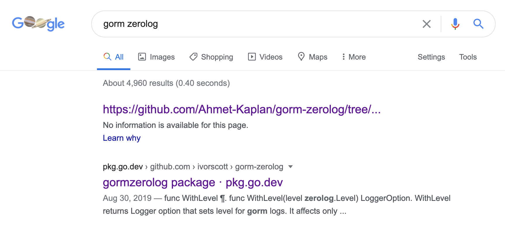Click the Videos play icon

pyautogui.click(x=252, y=57)
